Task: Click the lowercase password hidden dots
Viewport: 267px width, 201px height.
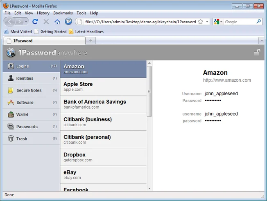Action: [213, 121]
